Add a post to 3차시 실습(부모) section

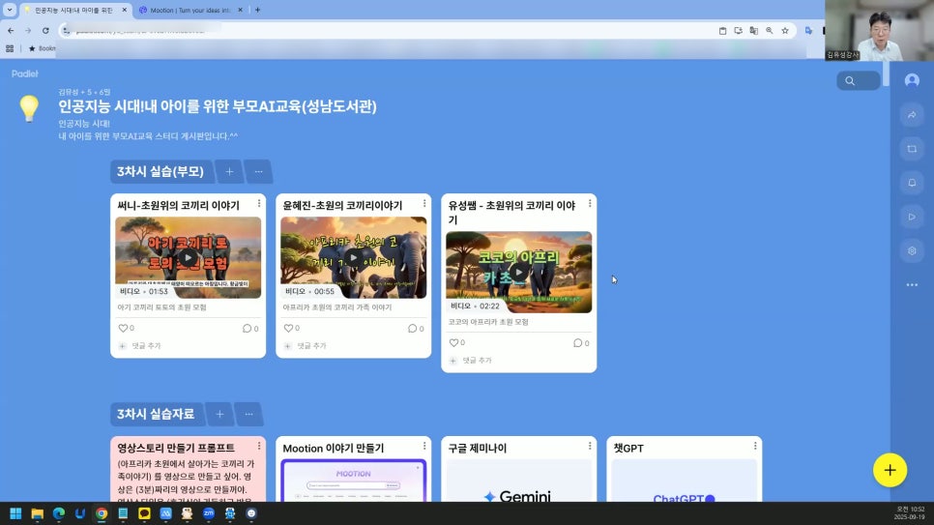[229, 172]
